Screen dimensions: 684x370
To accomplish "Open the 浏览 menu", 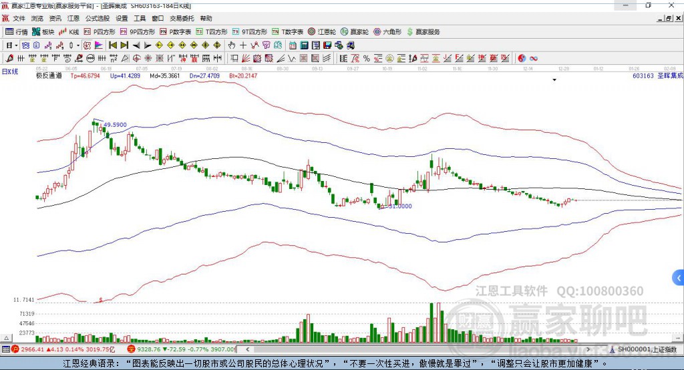I will pyautogui.click(x=37, y=18).
